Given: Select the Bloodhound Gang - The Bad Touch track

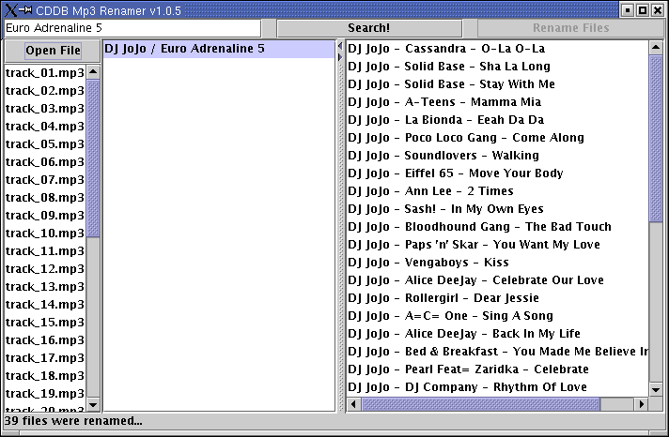Looking at the screenshot, I should [497, 227].
